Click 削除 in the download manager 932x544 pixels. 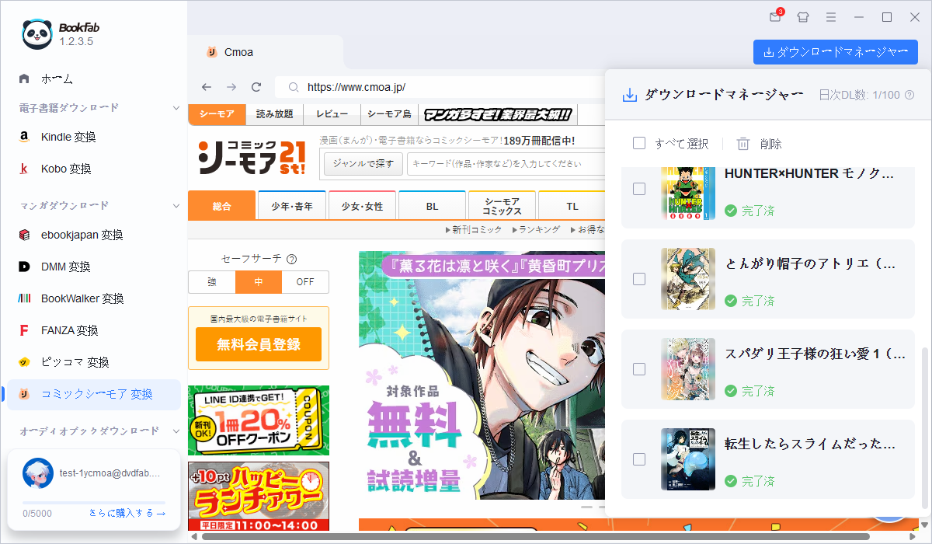click(771, 144)
